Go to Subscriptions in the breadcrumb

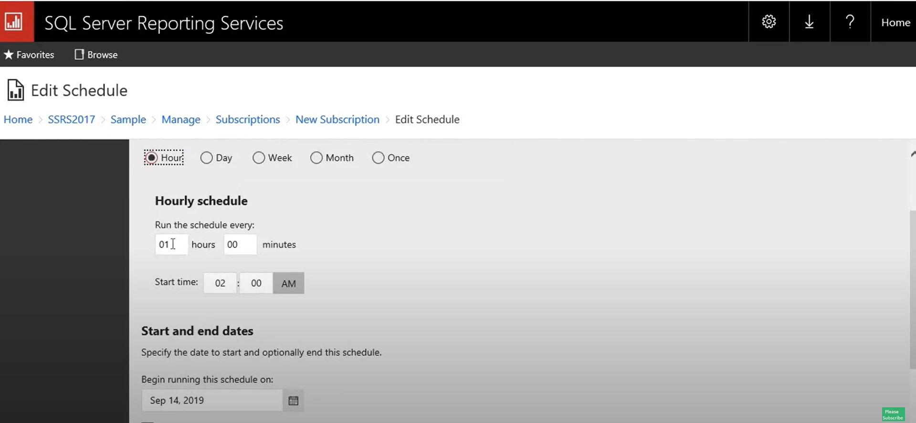(247, 120)
